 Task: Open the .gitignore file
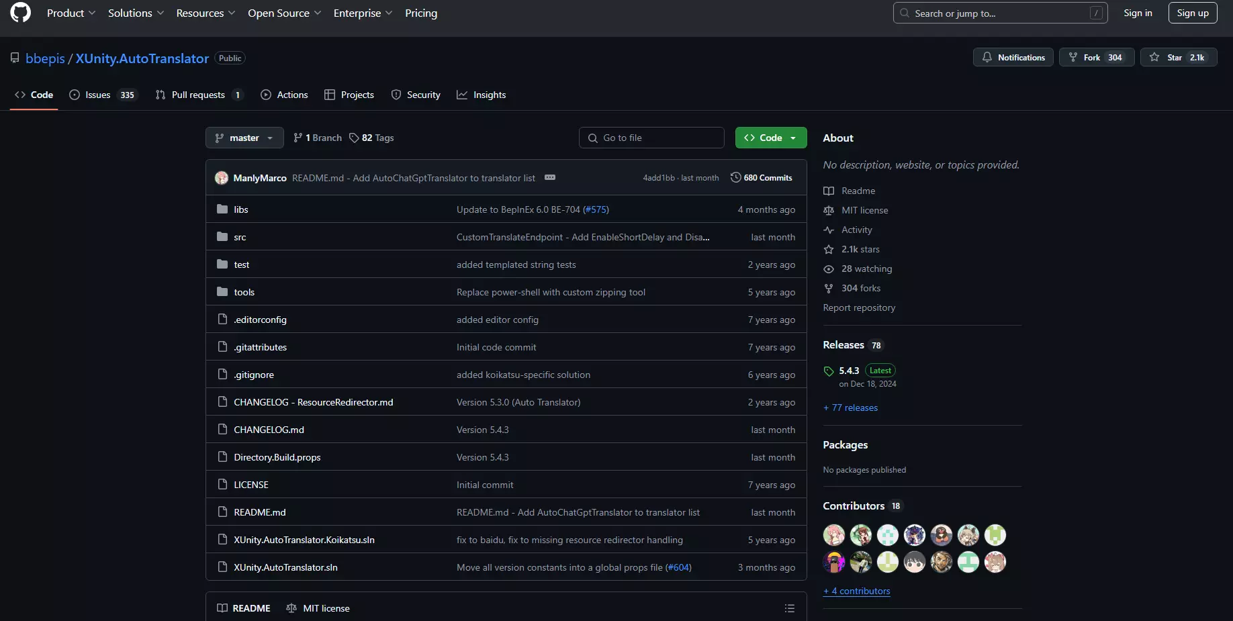point(254,375)
